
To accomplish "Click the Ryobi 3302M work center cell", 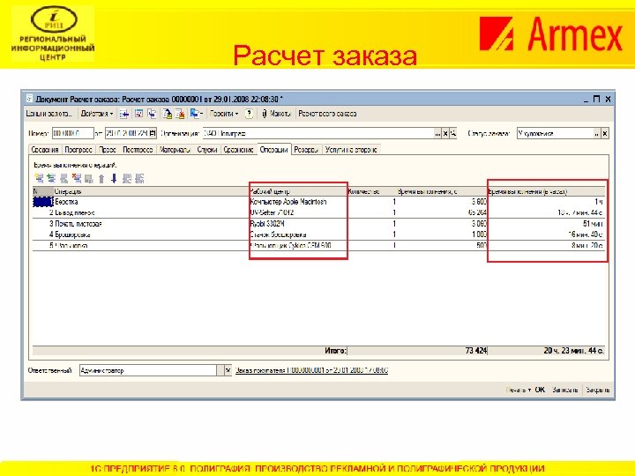I will 298,223.
